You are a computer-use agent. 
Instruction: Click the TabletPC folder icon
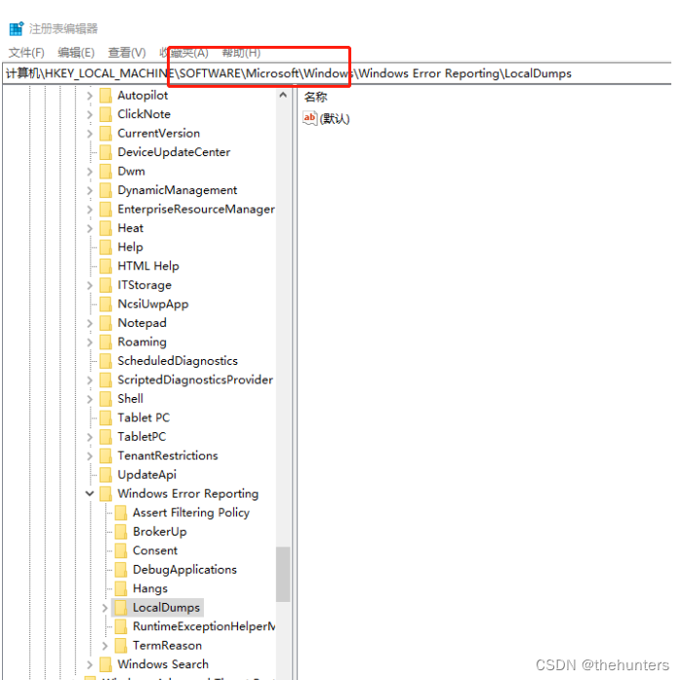105,437
